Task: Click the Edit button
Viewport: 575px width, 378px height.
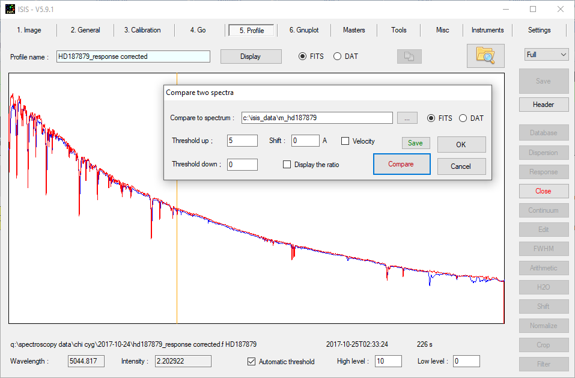Action: point(544,230)
